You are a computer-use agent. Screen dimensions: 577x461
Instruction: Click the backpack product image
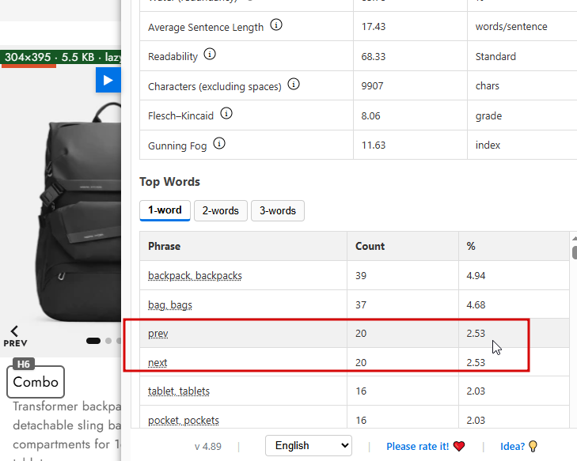coord(79,213)
